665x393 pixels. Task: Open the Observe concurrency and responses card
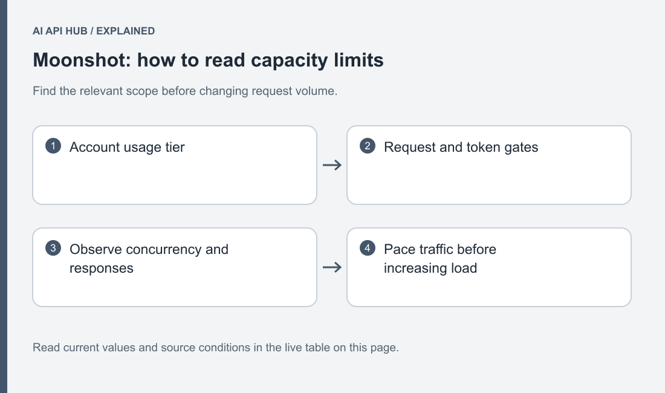click(175, 267)
